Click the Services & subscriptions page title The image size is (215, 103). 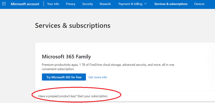pyautogui.click(x=72, y=25)
